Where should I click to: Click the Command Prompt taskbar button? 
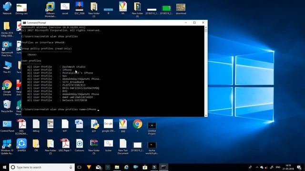coord(163,167)
